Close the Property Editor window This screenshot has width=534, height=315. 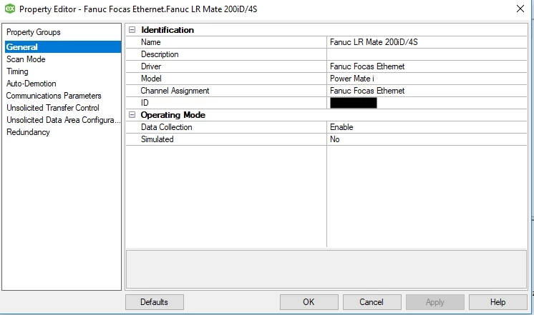520,9
